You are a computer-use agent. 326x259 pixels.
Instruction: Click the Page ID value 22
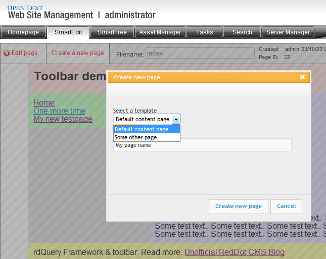tap(287, 57)
